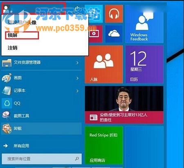Viewport: 184px width, 168px height.
Task: Launch the Windows Feedback tile
Action: 144,24
